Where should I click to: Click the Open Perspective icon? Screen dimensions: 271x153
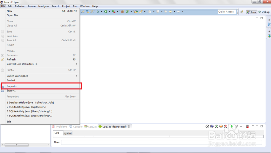[x=242, y=12]
